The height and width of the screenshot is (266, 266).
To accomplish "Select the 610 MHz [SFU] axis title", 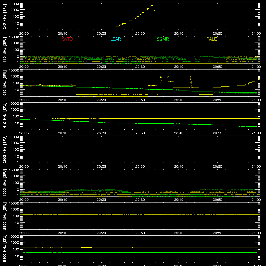I will [4, 83].
